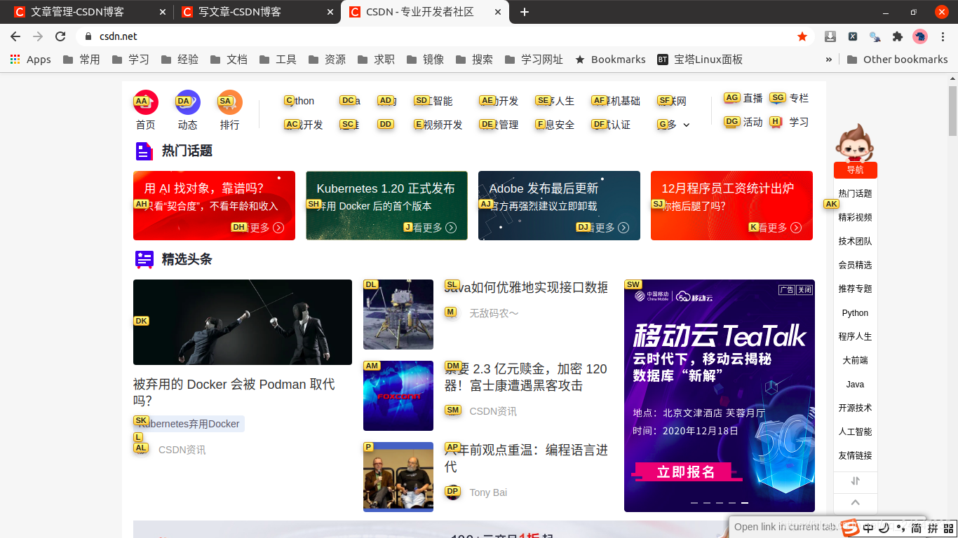Click the sort arrows icon below 友情链接
958x538 pixels.
pyautogui.click(x=855, y=481)
